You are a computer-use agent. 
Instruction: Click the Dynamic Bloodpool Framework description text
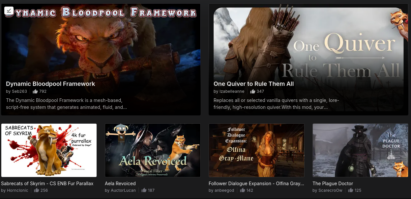tap(67, 104)
